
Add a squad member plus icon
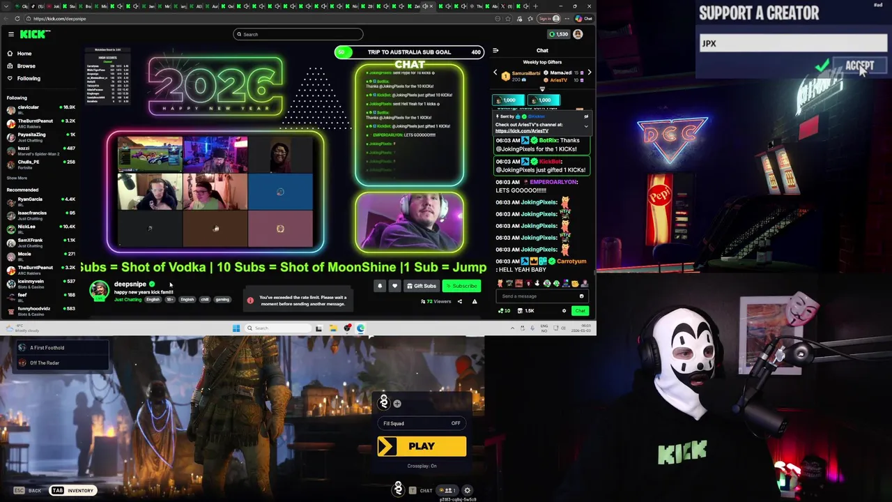(x=397, y=404)
